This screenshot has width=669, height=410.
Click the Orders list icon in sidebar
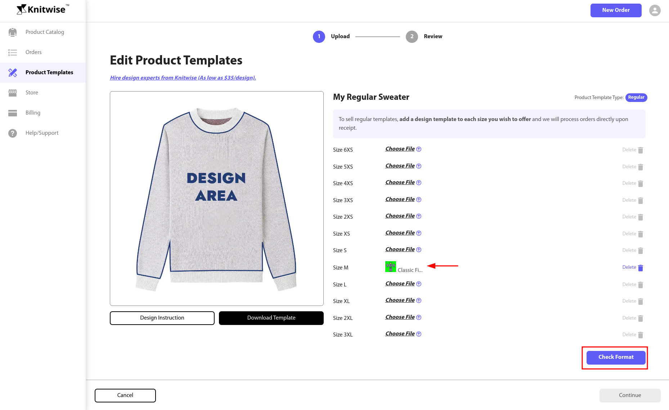[13, 53]
